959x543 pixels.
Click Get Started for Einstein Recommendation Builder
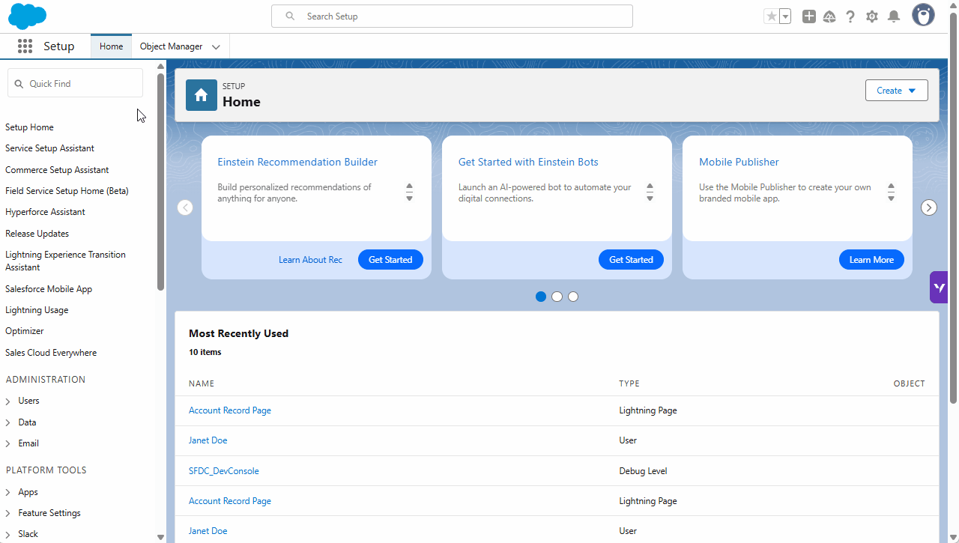(x=390, y=260)
